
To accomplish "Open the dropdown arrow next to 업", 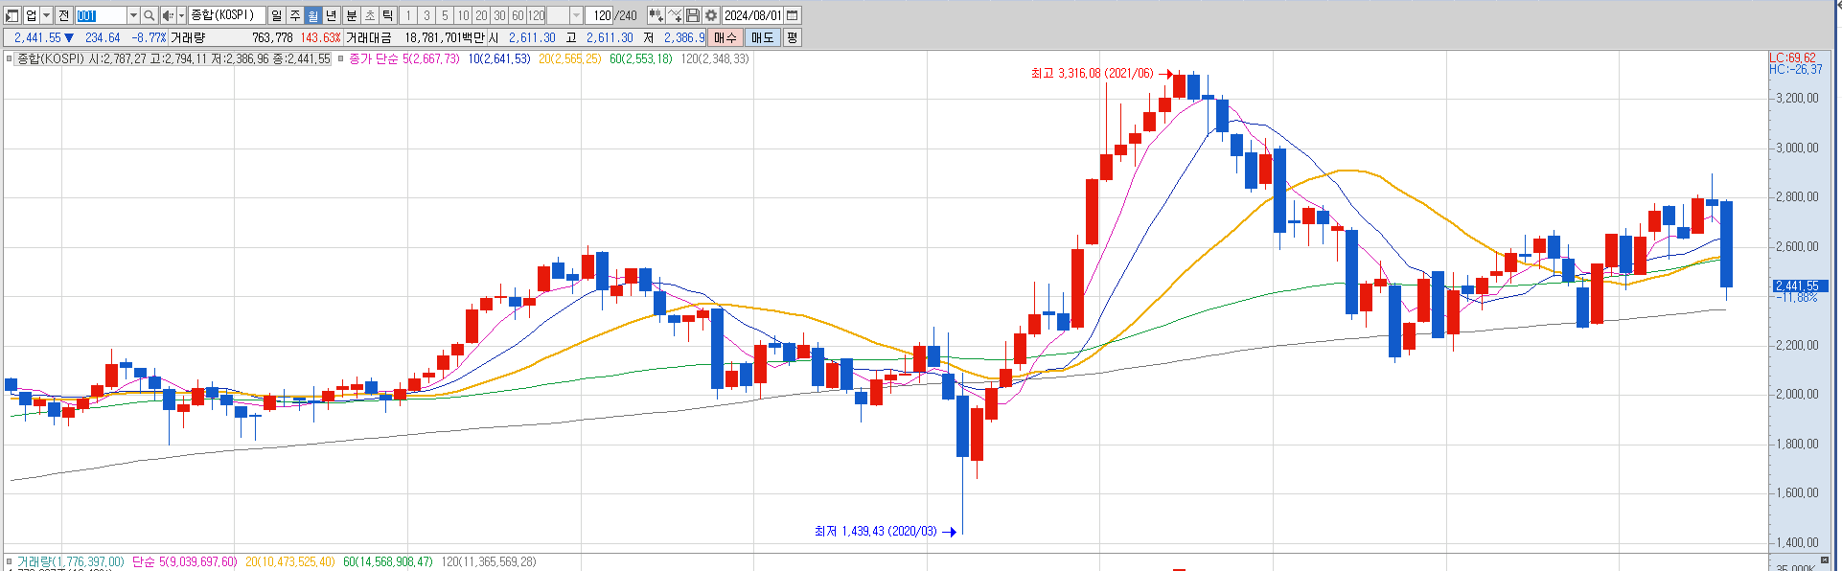I will 46,15.
